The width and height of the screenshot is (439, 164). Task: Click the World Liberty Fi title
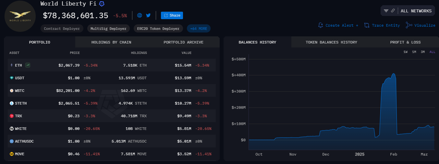(x=68, y=4)
